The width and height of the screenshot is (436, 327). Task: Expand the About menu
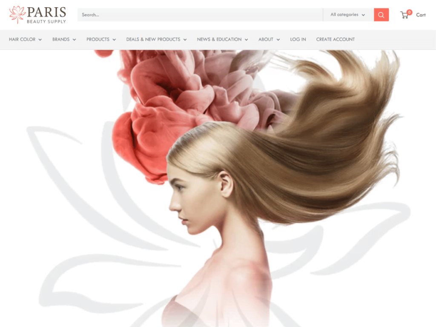pyautogui.click(x=269, y=40)
